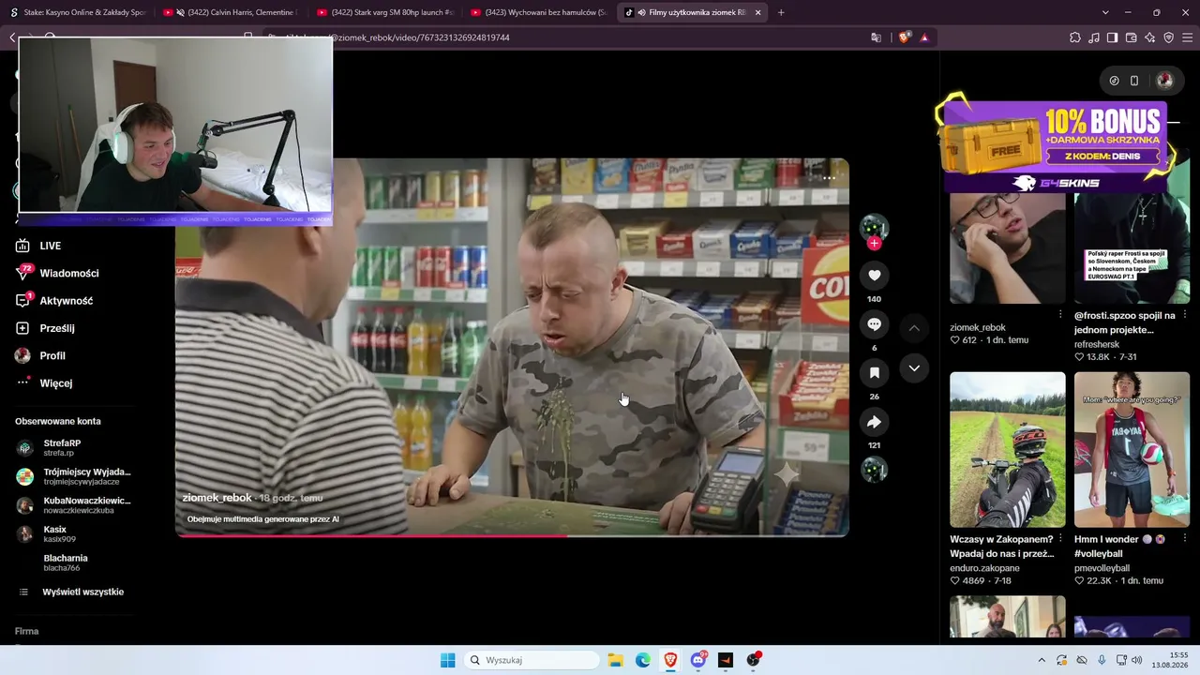Screen dimensions: 1200x675
Task: Switch to the Wychowani bez hamulców tab
Action: pyautogui.click(x=539, y=12)
